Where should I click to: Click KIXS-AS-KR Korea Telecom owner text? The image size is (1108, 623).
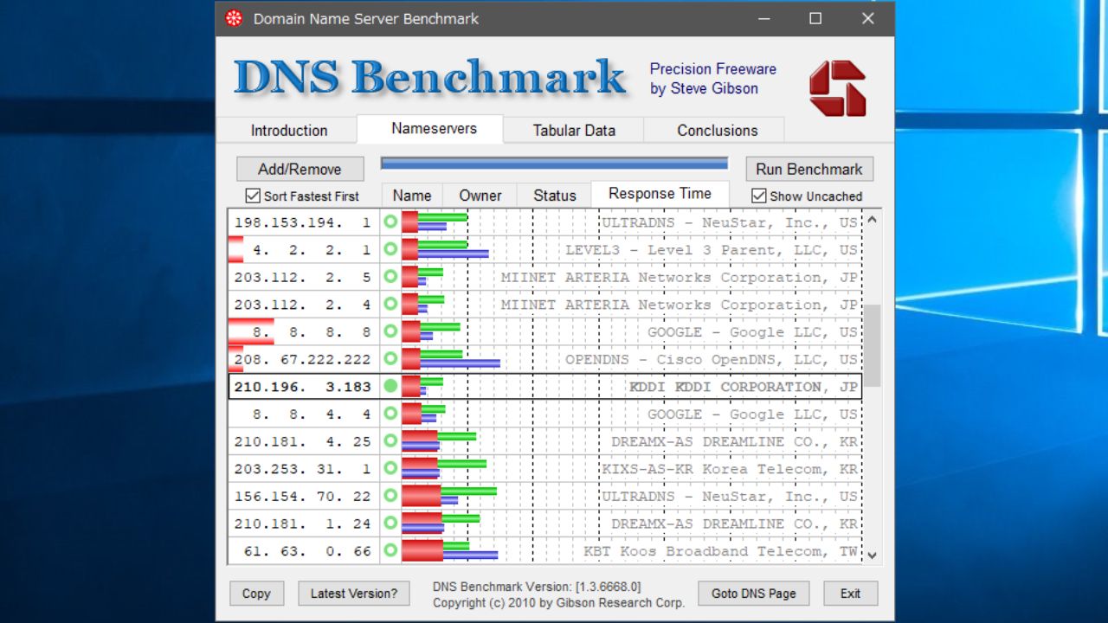click(730, 469)
